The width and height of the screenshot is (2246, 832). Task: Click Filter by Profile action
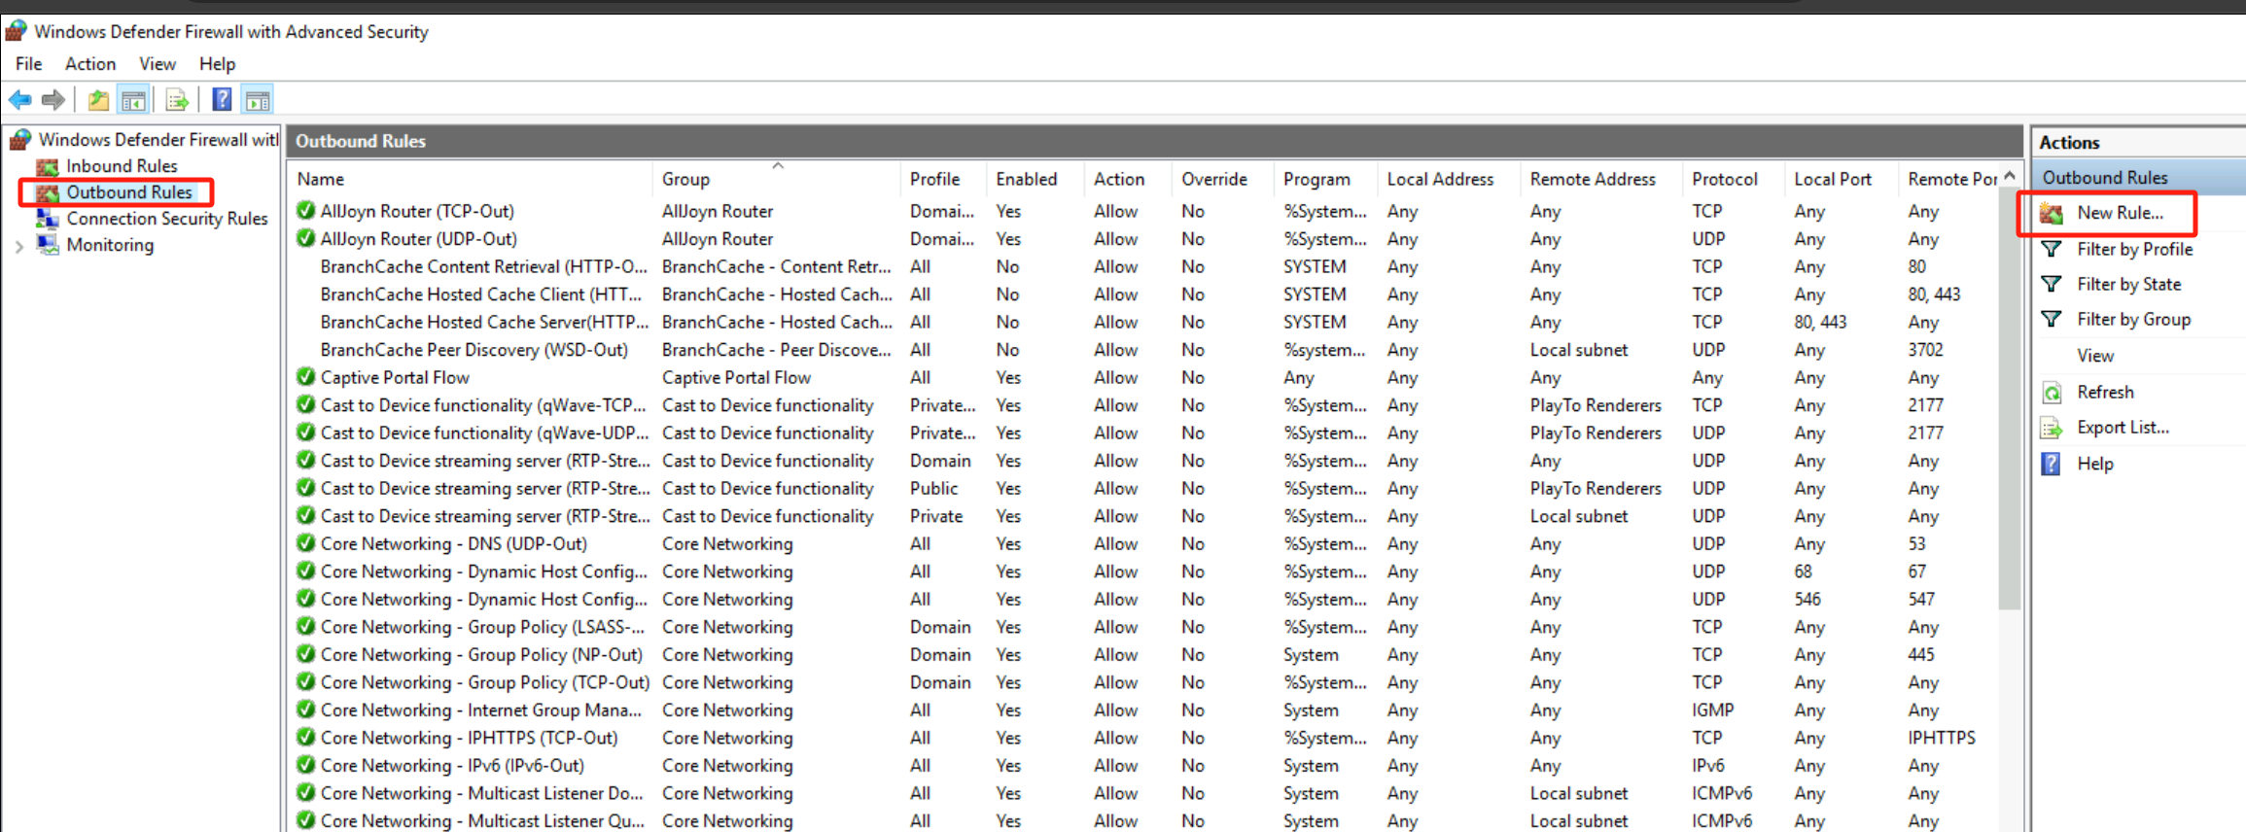(2135, 249)
